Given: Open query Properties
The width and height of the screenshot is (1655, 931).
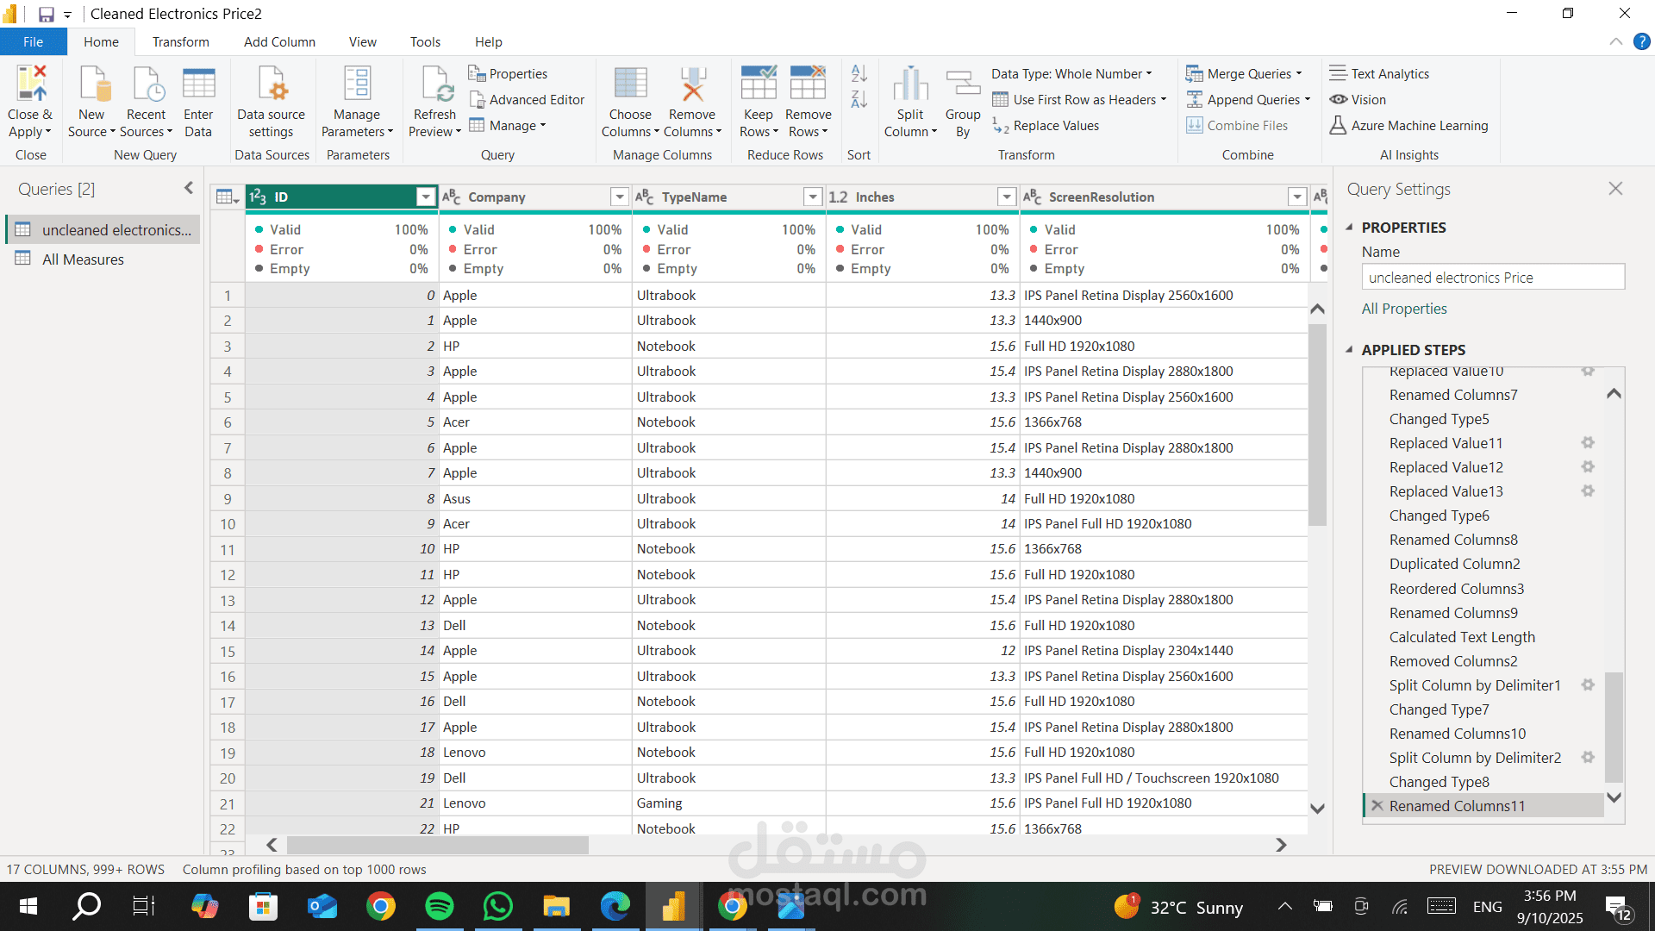Looking at the screenshot, I should (508, 74).
